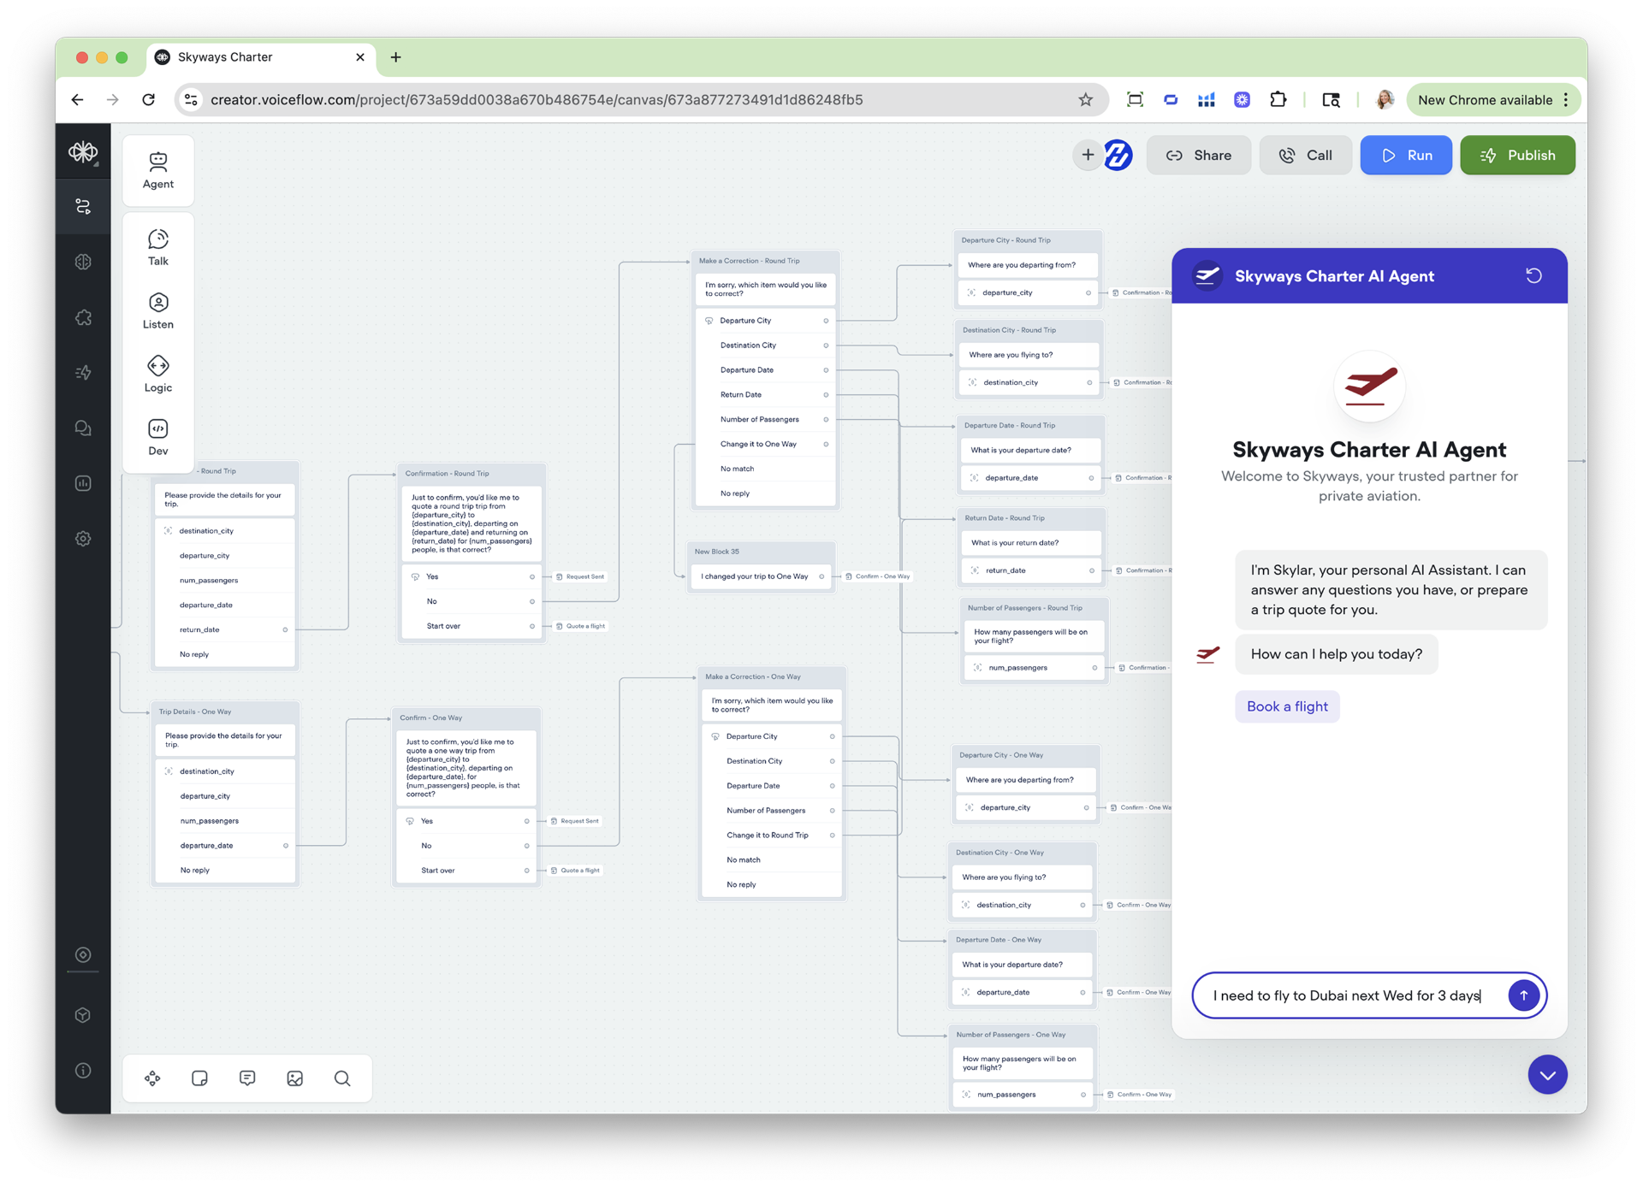Click New Chrome available button
The height and width of the screenshot is (1187, 1643).
tap(1485, 100)
